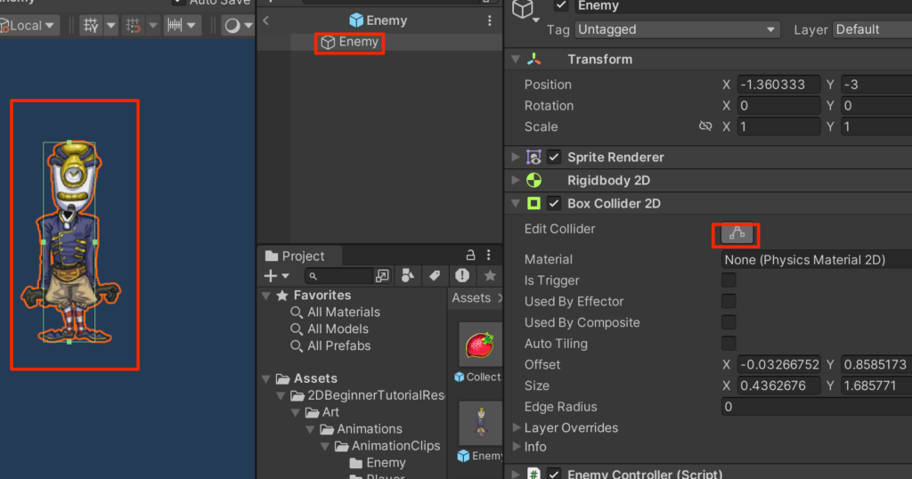Enable the Used By Effector checkbox
This screenshot has height=479, width=912.
click(x=729, y=301)
